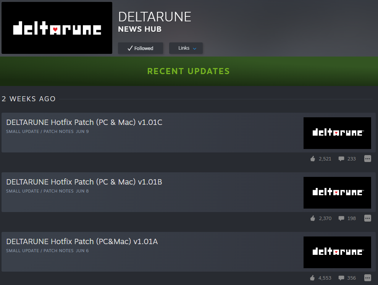This screenshot has width=378, height=285.
Task: Open the Links dropdown
Action: 186,48
